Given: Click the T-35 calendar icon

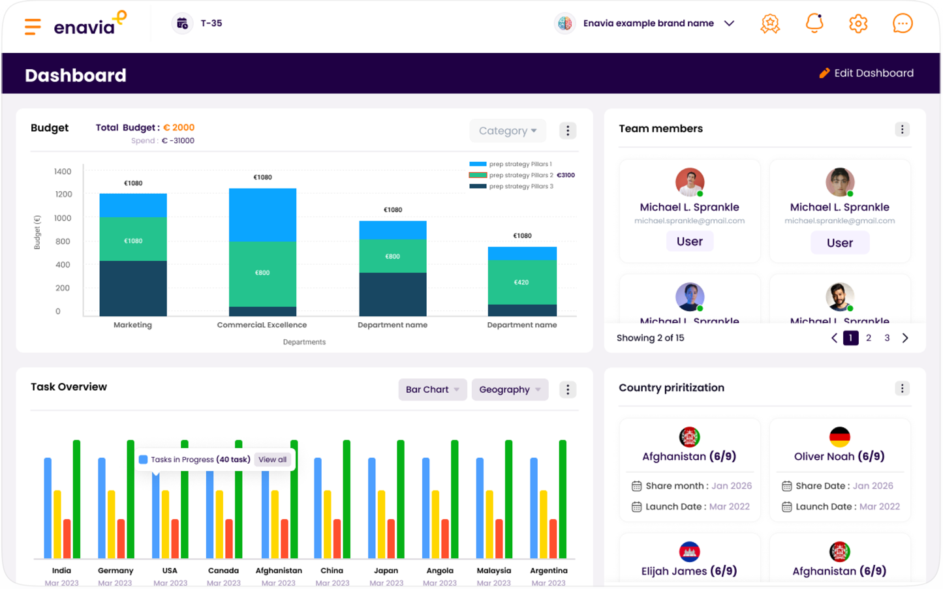Looking at the screenshot, I should pos(182,23).
